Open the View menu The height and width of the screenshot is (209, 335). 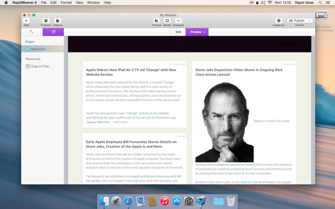[79, 2]
